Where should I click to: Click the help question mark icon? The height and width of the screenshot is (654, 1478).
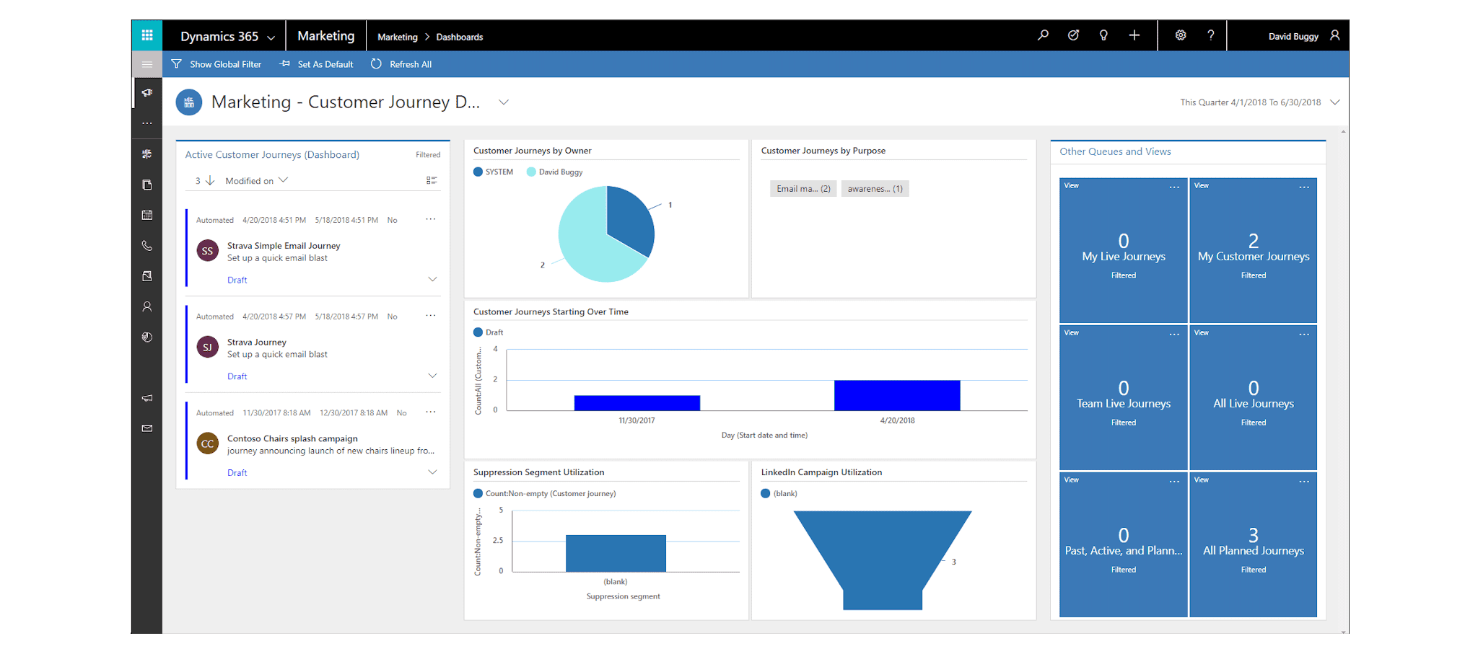point(1211,35)
